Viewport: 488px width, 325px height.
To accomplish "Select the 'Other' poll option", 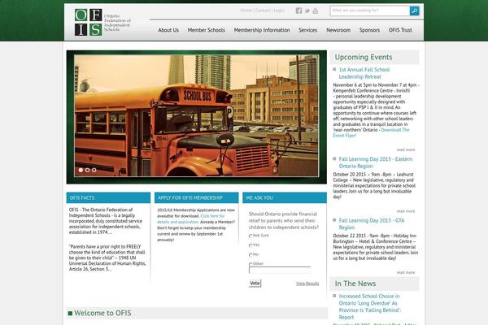I will pyautogui.click(x=251, y=264).
